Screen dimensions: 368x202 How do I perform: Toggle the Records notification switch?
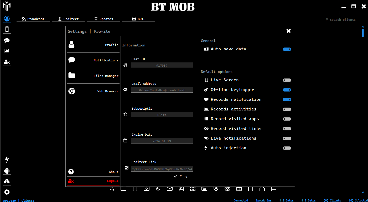click(x=287, y=99)
